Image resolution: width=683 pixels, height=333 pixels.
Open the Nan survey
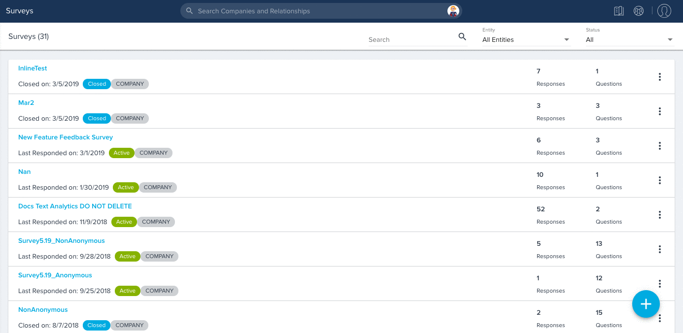click(x=25, y=172)
